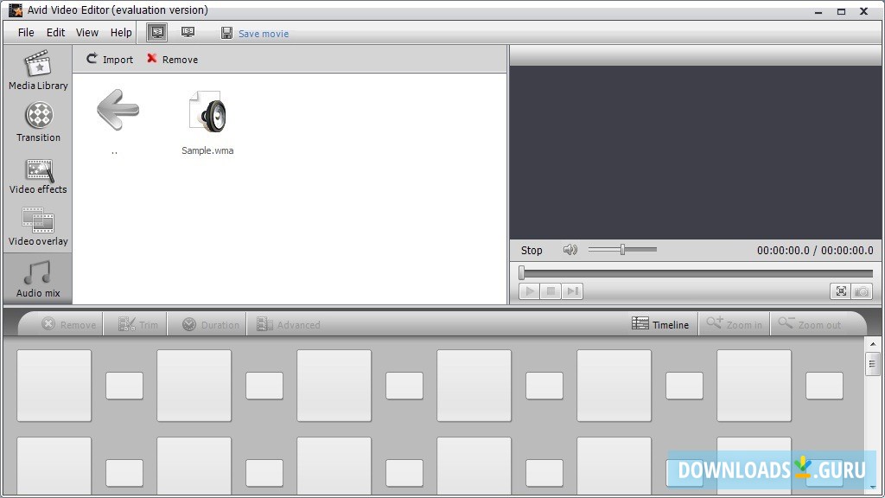The image size is (885, 498).
Task: Click Zoom out on the timeline
Action: pyautogui.click(x=810, y=325)
